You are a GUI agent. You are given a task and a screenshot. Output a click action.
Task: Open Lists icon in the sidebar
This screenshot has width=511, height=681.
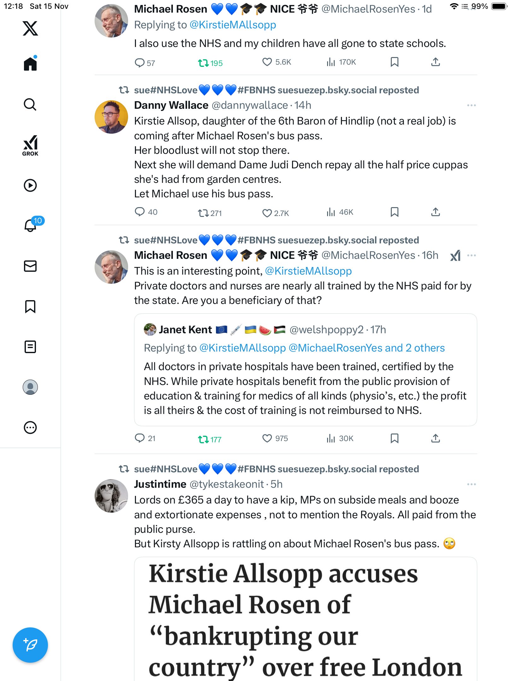(30, 347)
